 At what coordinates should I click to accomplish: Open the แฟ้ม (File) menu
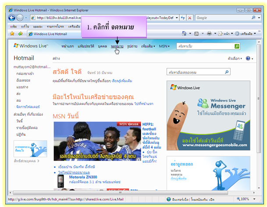click(x=13, y=27)
